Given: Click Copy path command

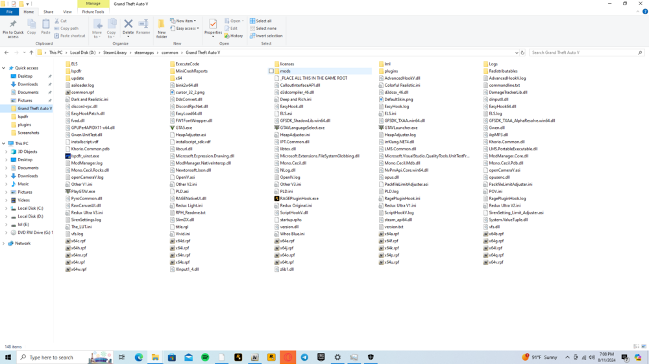Looking at the screenshot, I should click(66, 28).
